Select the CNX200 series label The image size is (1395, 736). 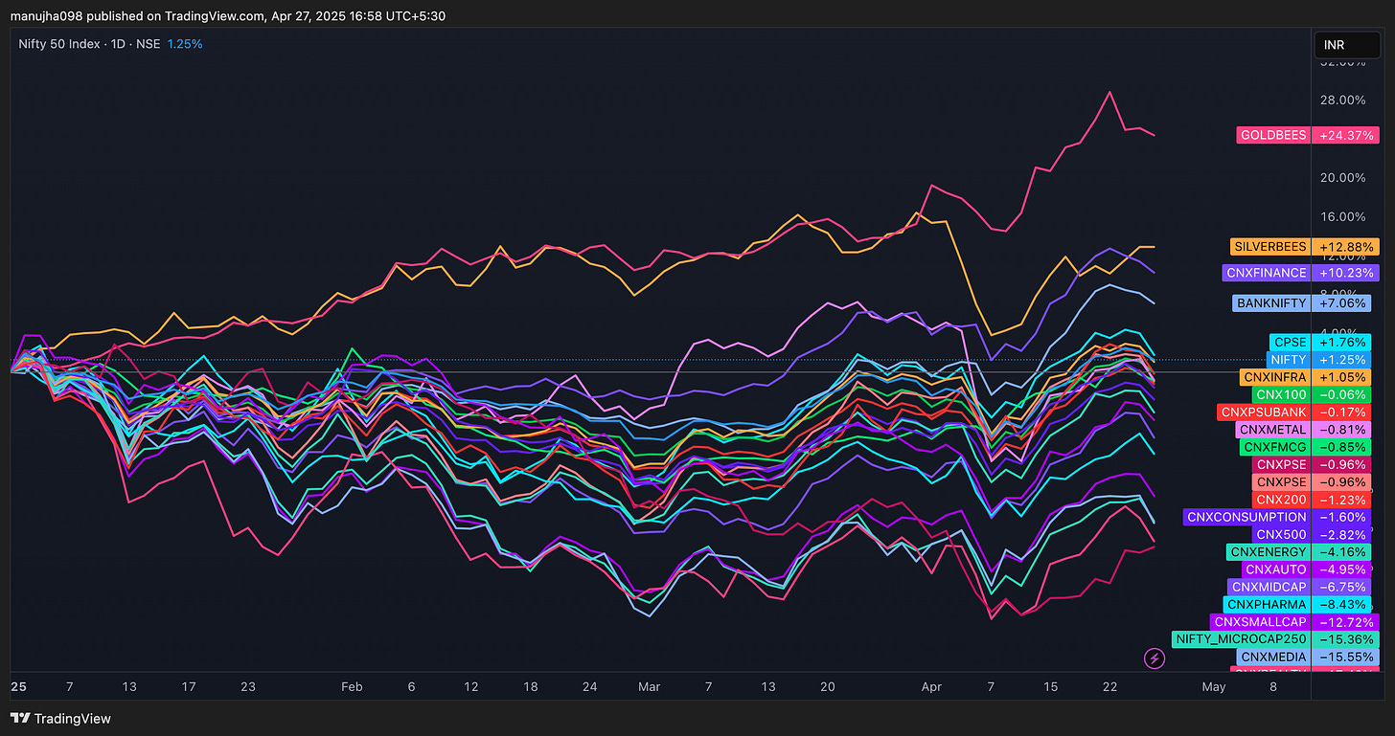pos(1282,500)
